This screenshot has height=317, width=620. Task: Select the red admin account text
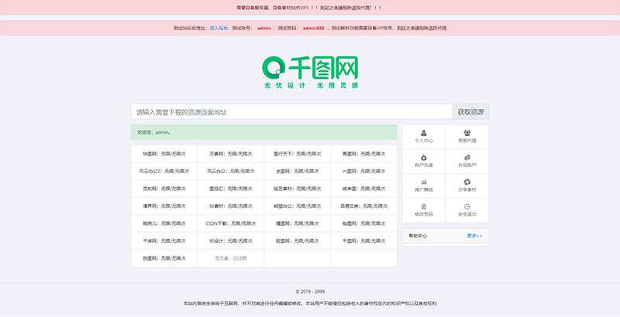pyautogui.click(x=264, y=28)
